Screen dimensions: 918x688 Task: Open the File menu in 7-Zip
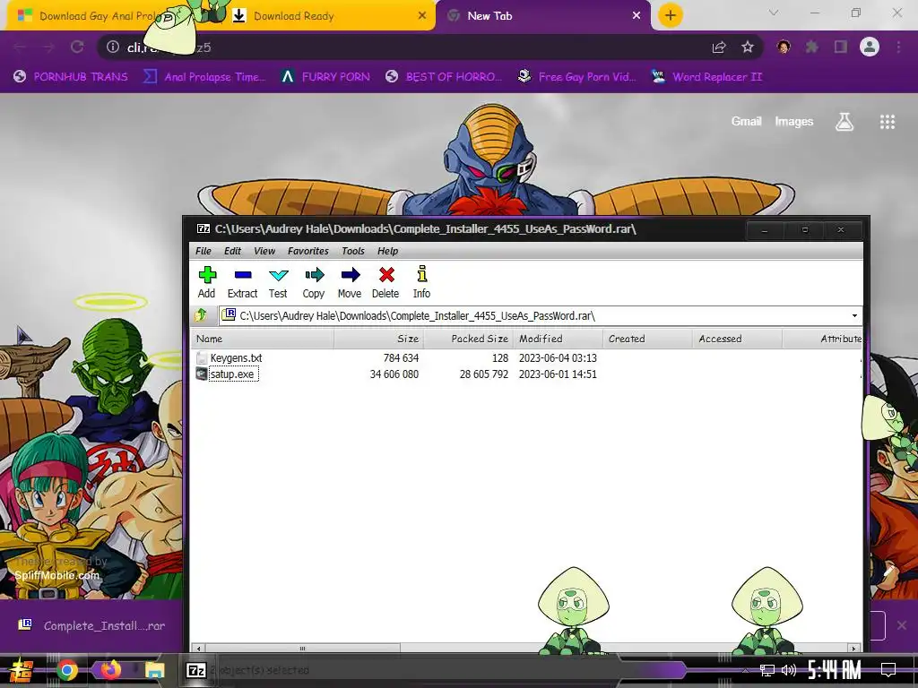click(204, 251)
